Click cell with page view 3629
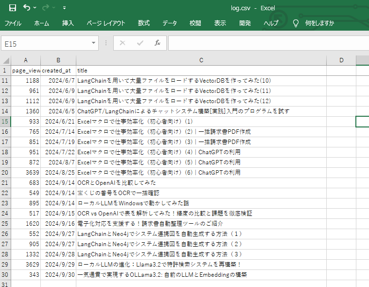 tap(26, 265)
